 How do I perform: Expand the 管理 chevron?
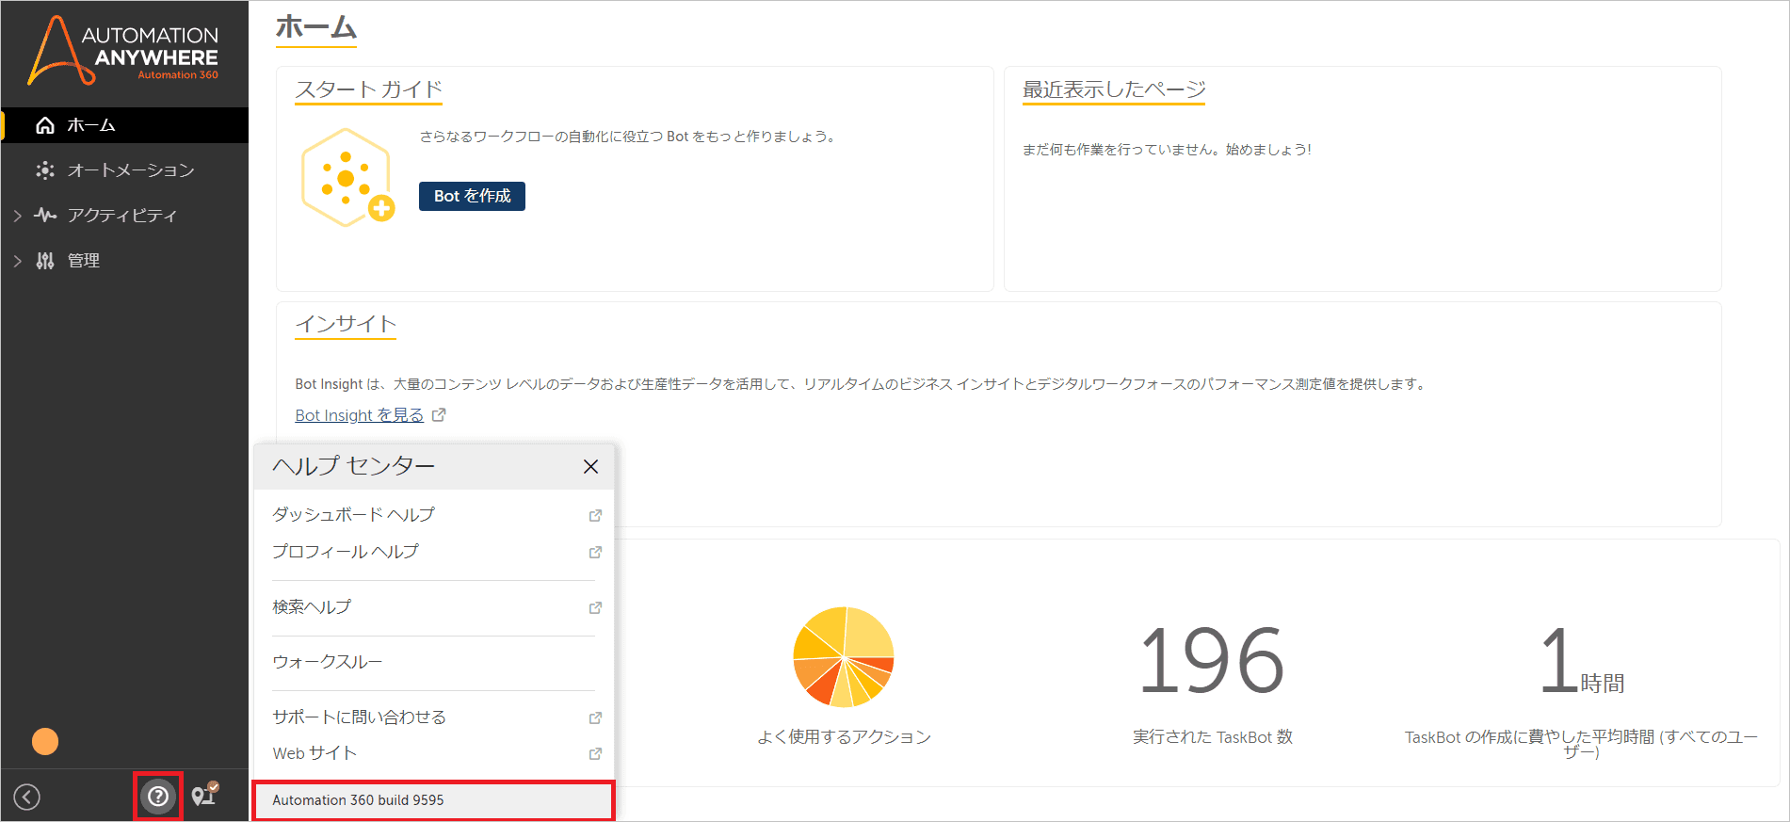pyautogui.click(x=17, y=261)
